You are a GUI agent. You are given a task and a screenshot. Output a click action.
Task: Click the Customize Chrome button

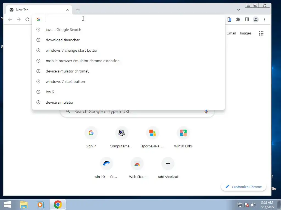tap(243, 187)
